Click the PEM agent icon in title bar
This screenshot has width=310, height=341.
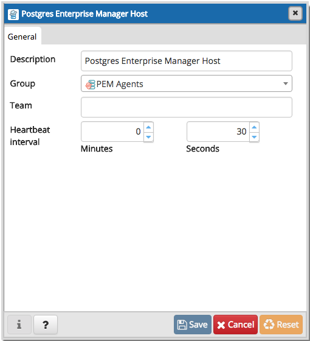click(13, 15)
